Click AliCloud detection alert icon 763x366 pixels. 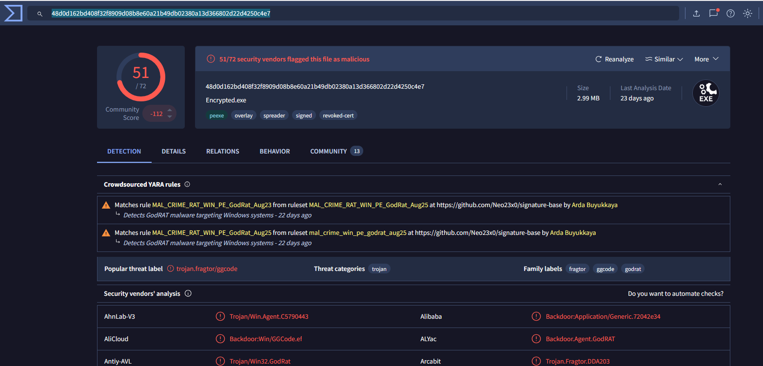pos(220,339)
